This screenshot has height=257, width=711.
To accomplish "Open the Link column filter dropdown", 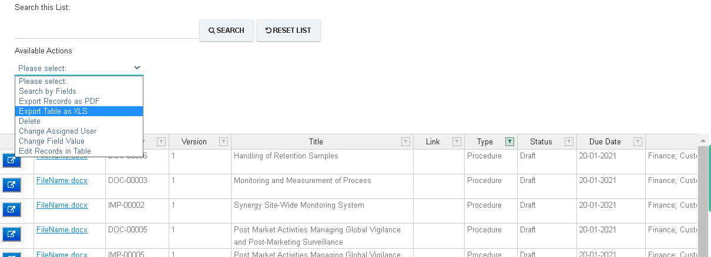I will tap(457, 141).
